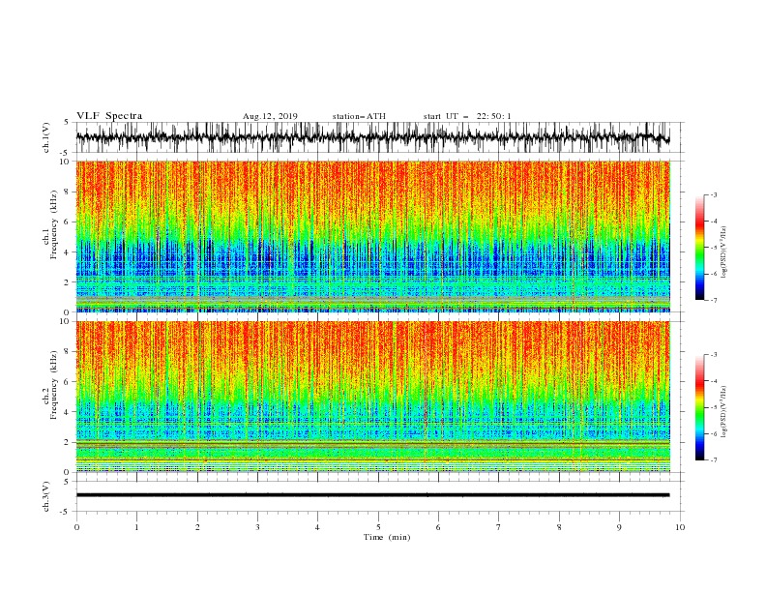Viewport: 766px width, 592px height.
Task: Click the "ch.3(V)" vertical axis label
Action: coord(46,496)
